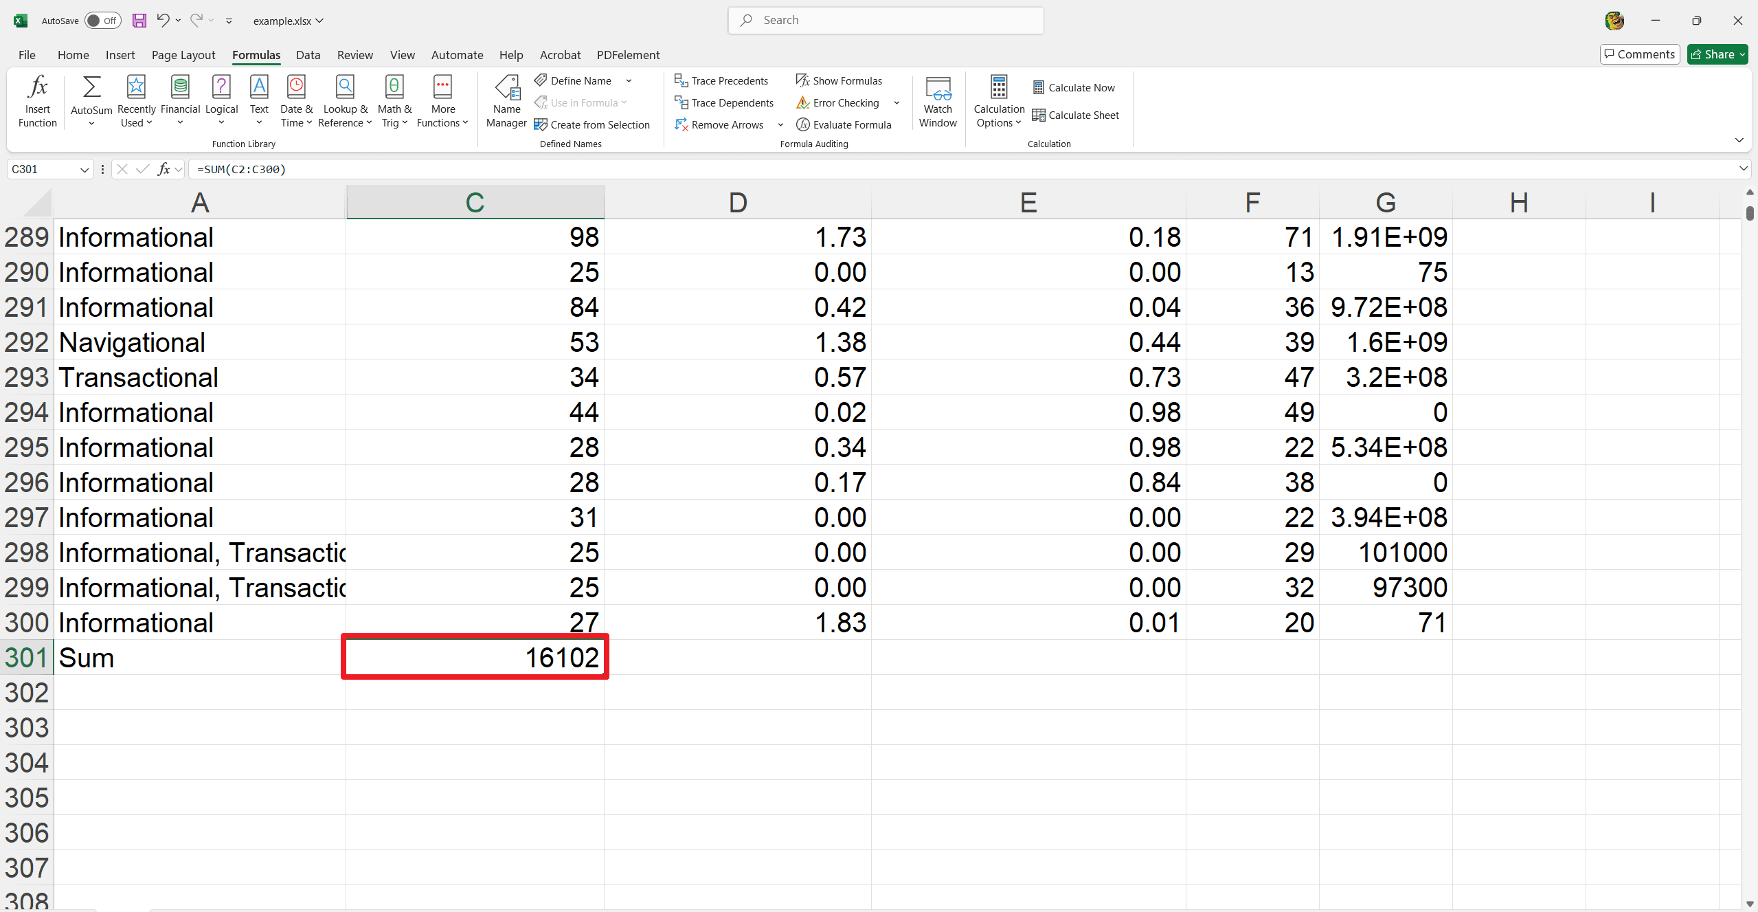Click the formula bar fx button

pos(164,169)
